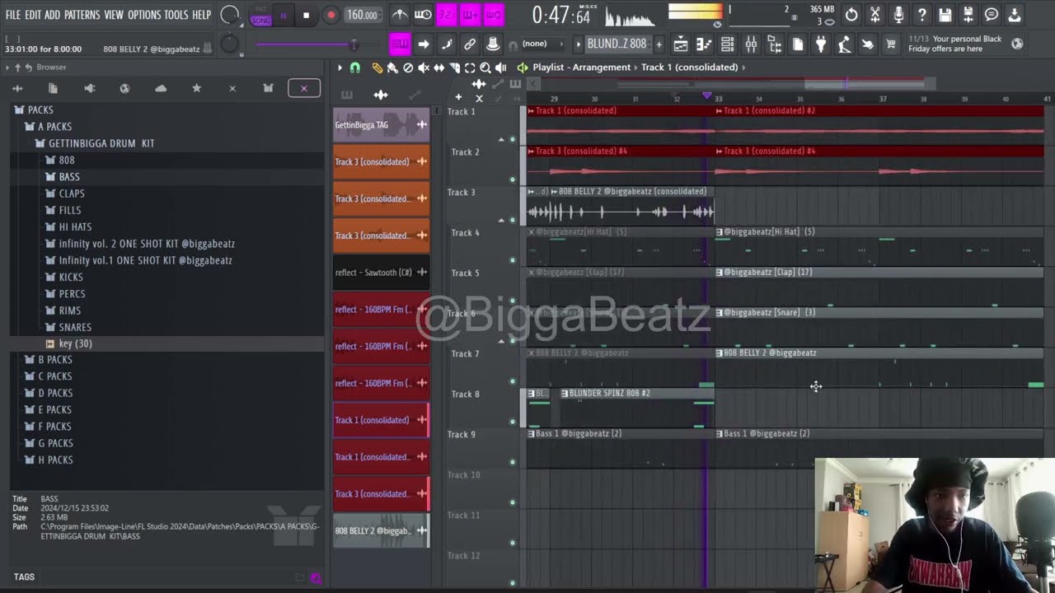Open the playlist options arrow menu

point(340,68)
